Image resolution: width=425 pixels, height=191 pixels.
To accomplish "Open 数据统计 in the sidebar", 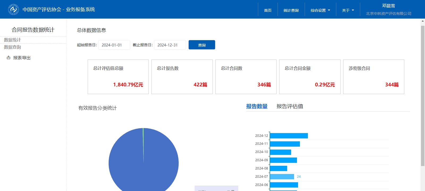I will 12,40.
